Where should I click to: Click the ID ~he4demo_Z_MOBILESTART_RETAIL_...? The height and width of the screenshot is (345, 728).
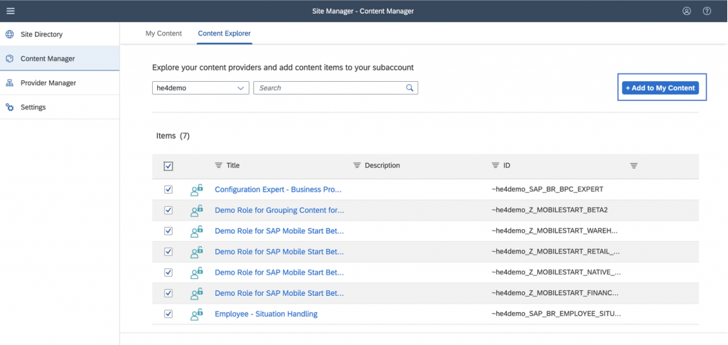coord(556,252)
